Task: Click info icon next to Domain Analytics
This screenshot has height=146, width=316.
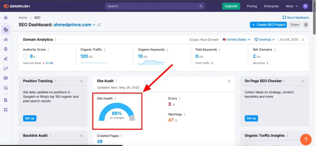Action: pyautogui.click(x=56, y=40)
